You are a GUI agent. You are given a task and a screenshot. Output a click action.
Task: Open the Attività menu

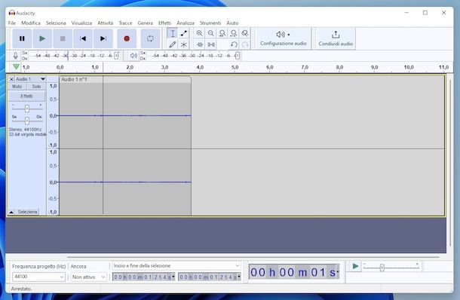pos(106,23)
